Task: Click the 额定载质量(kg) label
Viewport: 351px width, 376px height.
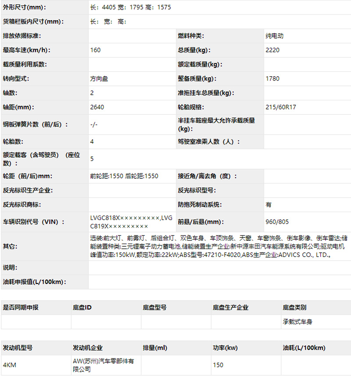Action: point(200,64)
